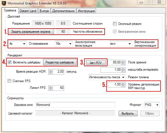
Task: Go to the Инструкция tab
Action: pyautogui.click(x=86, y=11)
